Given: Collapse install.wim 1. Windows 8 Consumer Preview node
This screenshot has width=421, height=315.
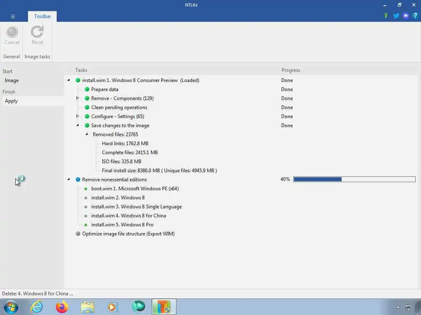Looking at the screenshot, I should tap(69, 80).
